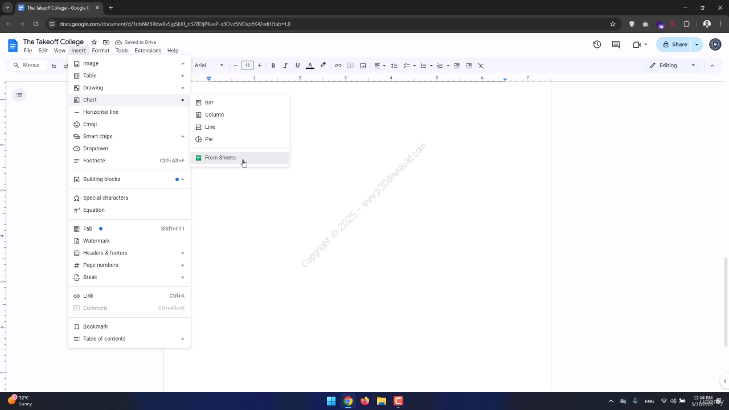Open the text color picker
The height and width of the screenshot is (410, 729).
coord(310,65)
